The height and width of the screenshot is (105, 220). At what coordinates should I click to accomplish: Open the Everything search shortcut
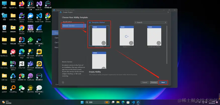click(13, 89)
